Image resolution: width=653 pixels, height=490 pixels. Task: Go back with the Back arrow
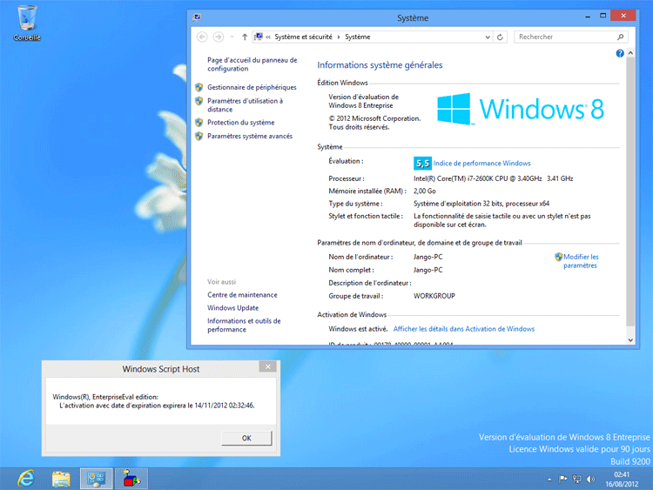(202, 37)
